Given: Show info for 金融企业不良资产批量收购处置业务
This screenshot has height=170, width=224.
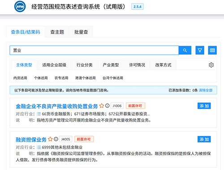Looking at the screenshot, I should pyautogui.click(x=107, y=106).
